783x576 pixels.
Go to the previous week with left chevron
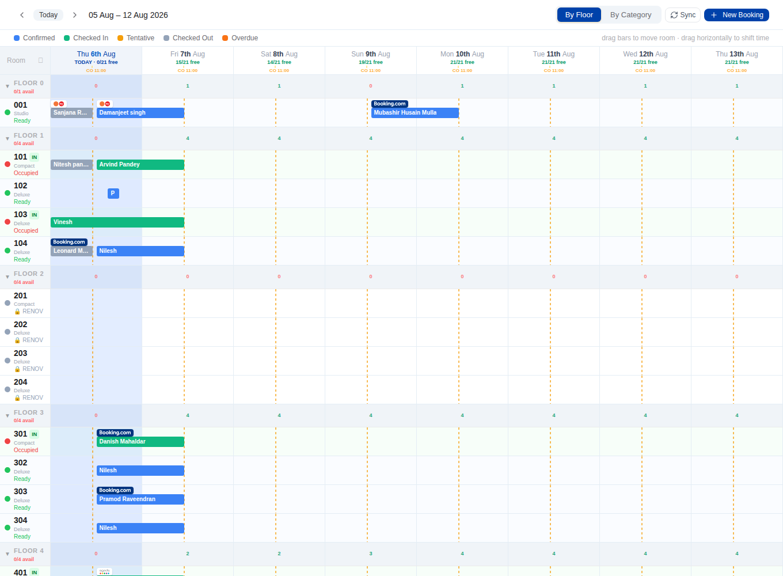click(x=22, y=15)
